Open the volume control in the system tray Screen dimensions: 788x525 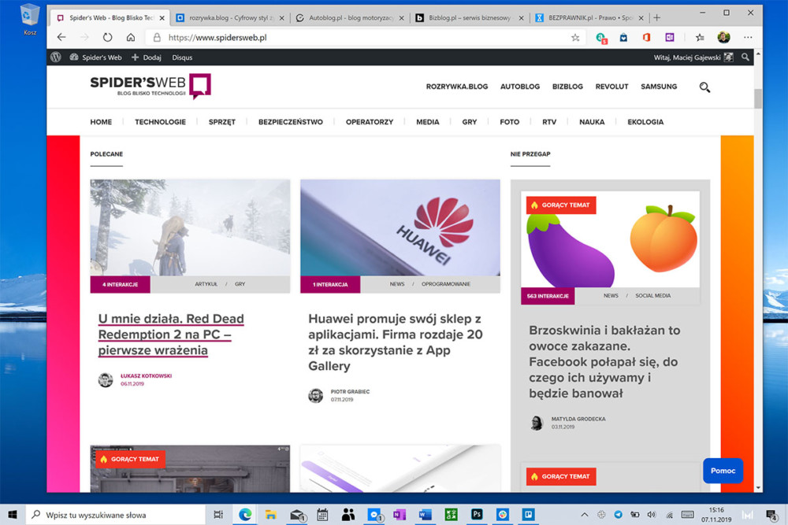[x=652, y=515]
